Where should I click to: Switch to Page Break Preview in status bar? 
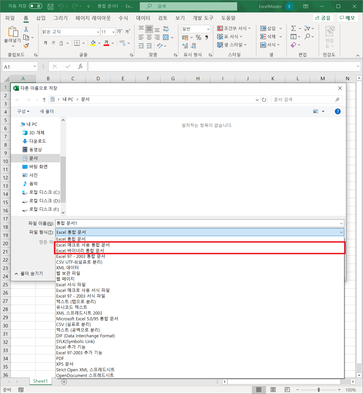287,390
